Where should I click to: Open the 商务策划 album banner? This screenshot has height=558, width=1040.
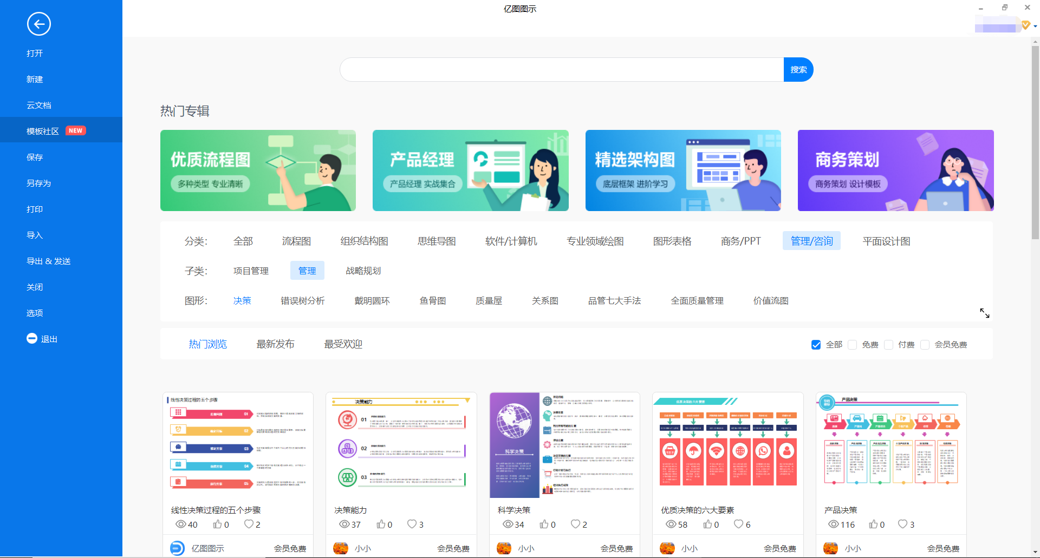point(896,170)
